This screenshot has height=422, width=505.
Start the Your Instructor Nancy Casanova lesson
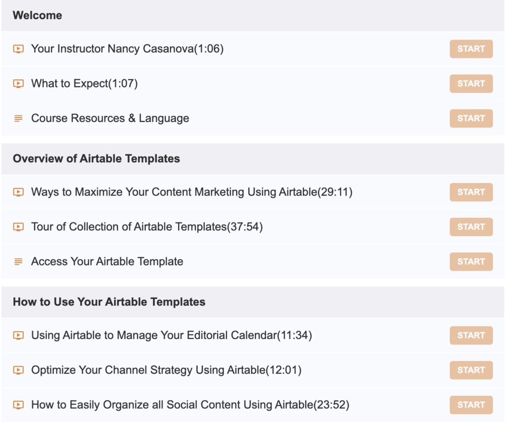point(471,49)
